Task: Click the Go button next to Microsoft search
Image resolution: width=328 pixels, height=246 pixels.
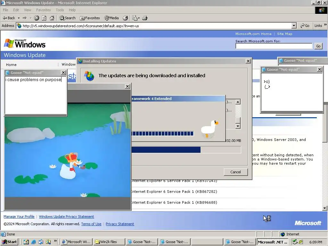Action: tap(318, 46)
